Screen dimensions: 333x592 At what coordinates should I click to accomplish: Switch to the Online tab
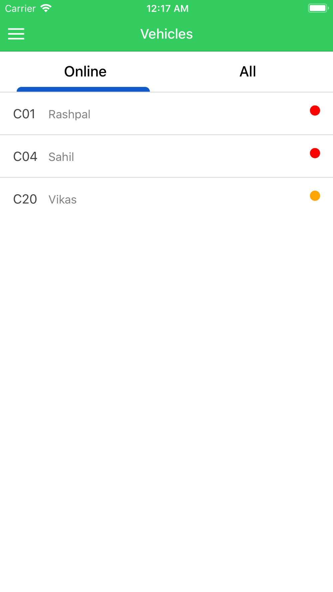click(85, 72)
